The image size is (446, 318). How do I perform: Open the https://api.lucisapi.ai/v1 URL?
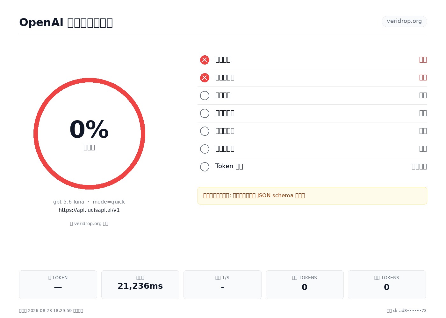[x=89, y=210]
